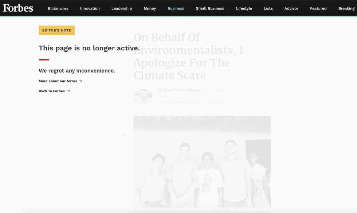357x213 pixels.
Task: Navigate to Small Business
Action: pyautogui.click(x=210, y=8)
